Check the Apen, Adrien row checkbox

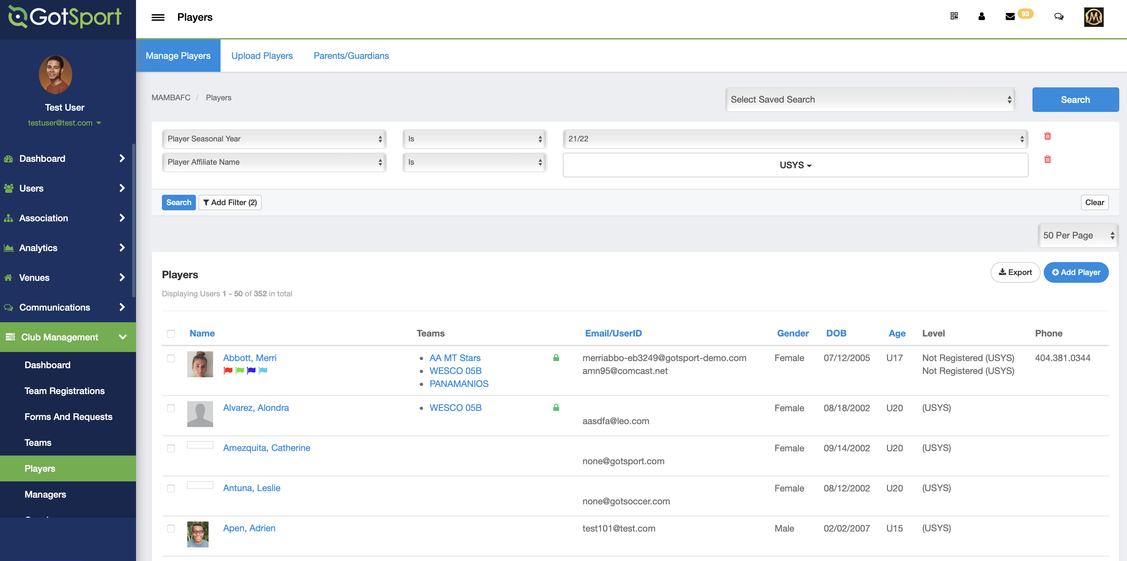pos(171,529)
